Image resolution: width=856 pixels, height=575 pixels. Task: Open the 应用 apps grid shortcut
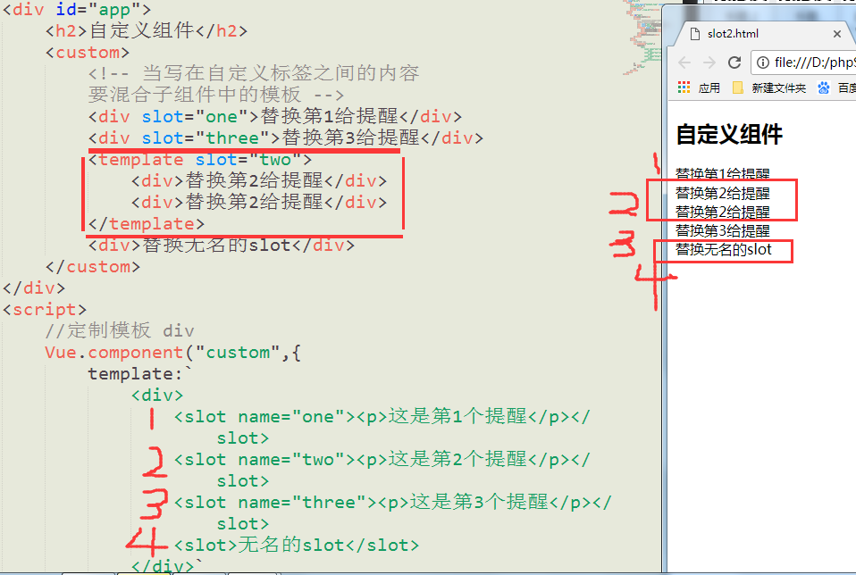coord(699,87)
